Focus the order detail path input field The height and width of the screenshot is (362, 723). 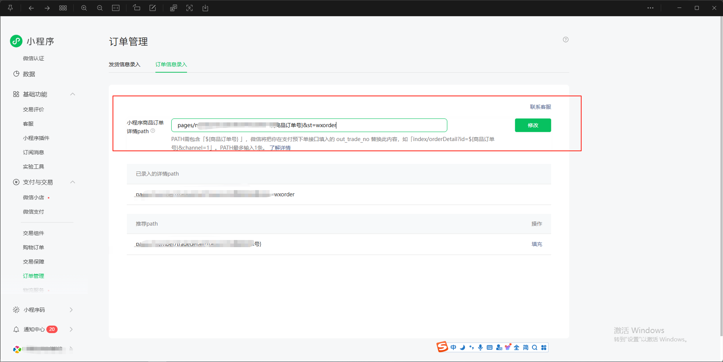pyautogui.click(x=309, y=125)
